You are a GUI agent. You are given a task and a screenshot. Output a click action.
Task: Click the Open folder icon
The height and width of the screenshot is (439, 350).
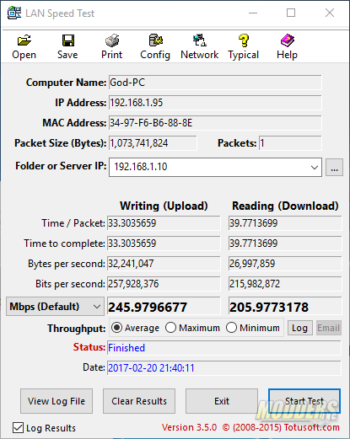click(24, 40)
